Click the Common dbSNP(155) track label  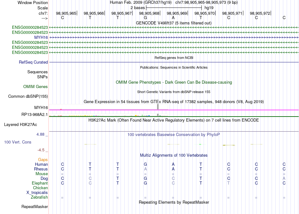pos(28,96)
